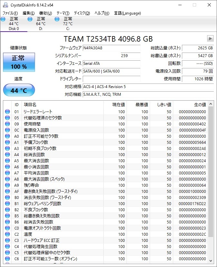217x267 pixels.
Task: Click the rotation rate field ---- (SSD)
Action: pos(198,64)
